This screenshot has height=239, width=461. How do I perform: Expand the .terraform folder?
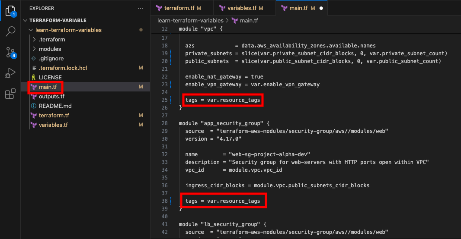35,39
